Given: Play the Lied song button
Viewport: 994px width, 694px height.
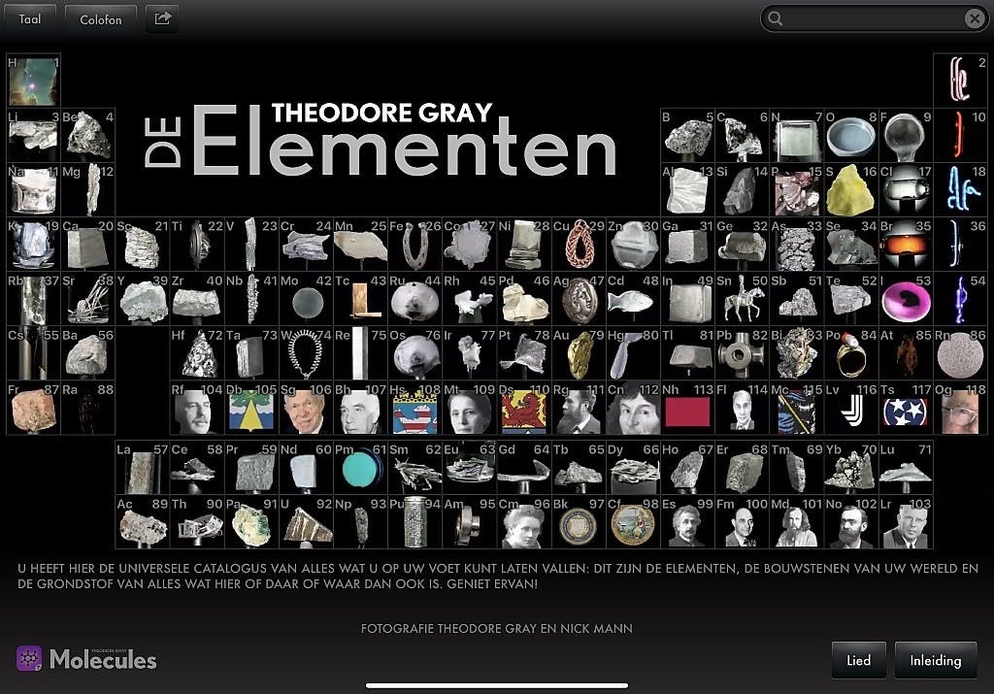Looking at the screenshot, I should pos(858,660).
